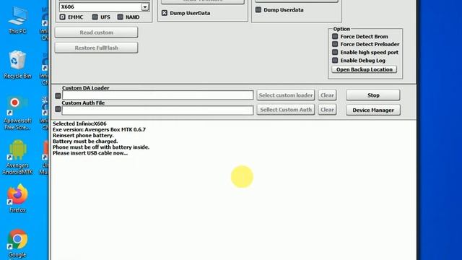Enable Force Detect Preloader option
This screenshot has height=260, width=462.
pyautogui.click(x=335, y=44)
